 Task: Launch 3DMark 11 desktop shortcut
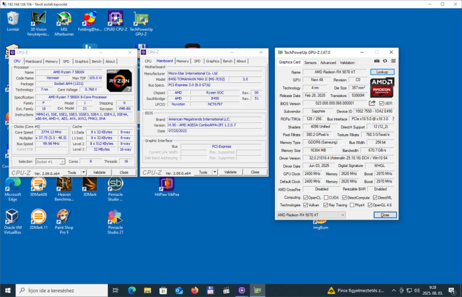(x=39, y=219)
